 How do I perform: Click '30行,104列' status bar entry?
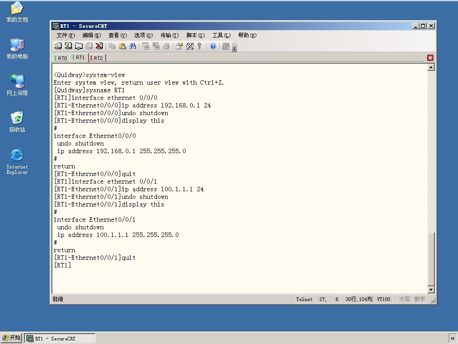pyautogui.click(x=359, y=299)
